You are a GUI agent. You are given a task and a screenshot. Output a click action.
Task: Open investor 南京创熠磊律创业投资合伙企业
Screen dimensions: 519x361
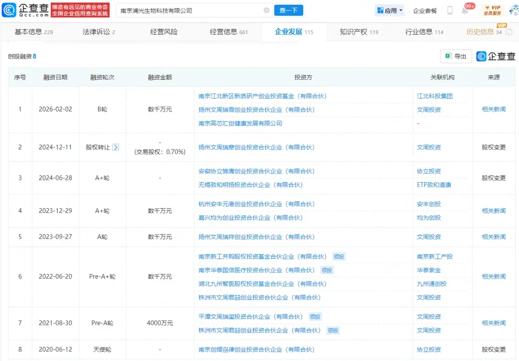tap(257, 349)
